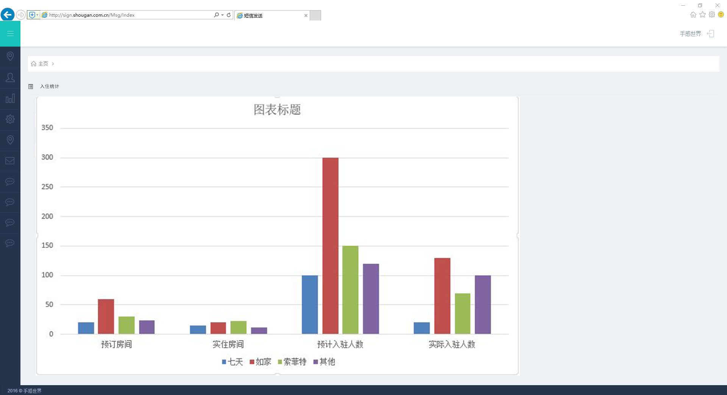Click the 入住统计 panel title
Viewport: 727px width, 395px height.
(x=50, y=86)
